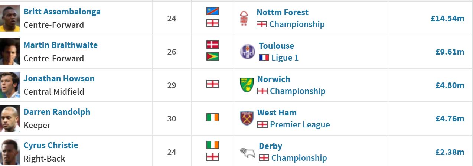Click the France flag beside Ligue 1
Image resolution: width=473 pixels, height=166 pixels.
click(264, 58)
